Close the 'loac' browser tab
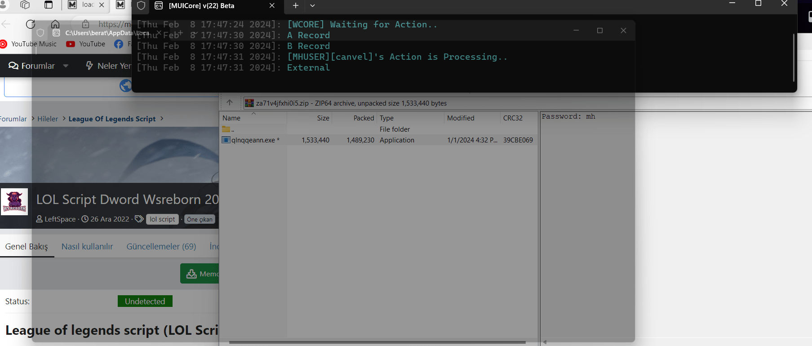The image size is (812, 346). pos(102,5)
